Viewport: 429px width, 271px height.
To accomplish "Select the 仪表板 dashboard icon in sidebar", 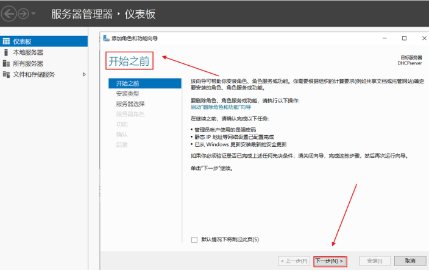I will [6, 41].
